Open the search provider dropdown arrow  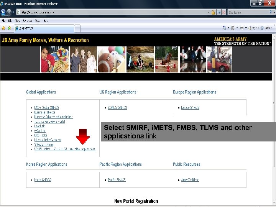[274, 12]
